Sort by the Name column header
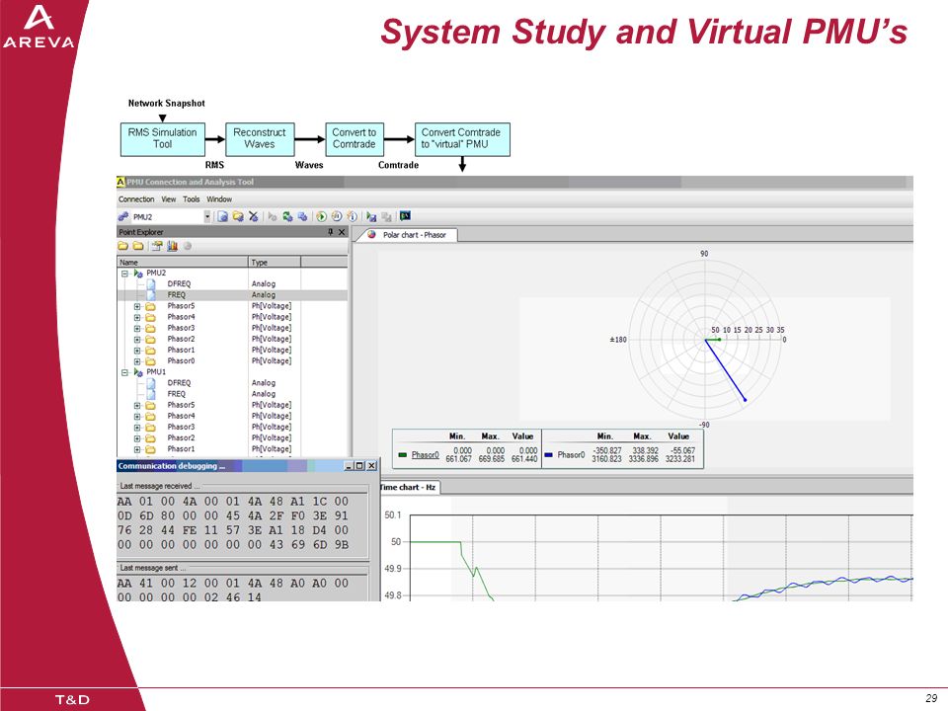 point(182,262)
